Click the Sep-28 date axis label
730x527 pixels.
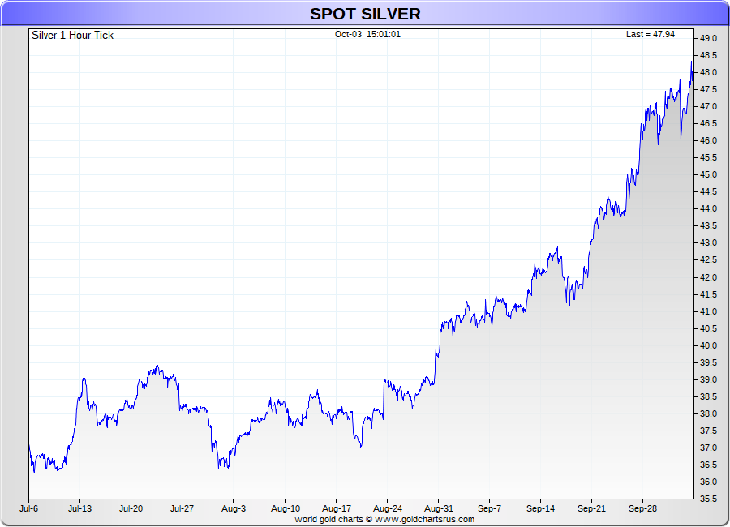coord(642,508)
